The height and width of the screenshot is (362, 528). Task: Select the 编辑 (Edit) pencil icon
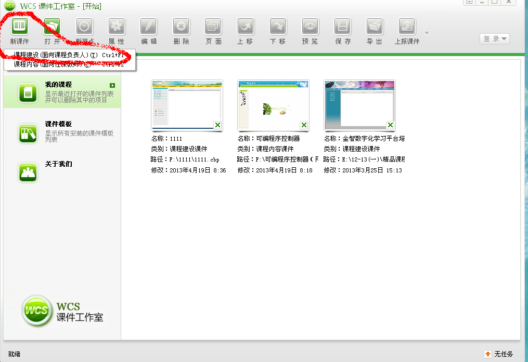[x=149, y=26]
